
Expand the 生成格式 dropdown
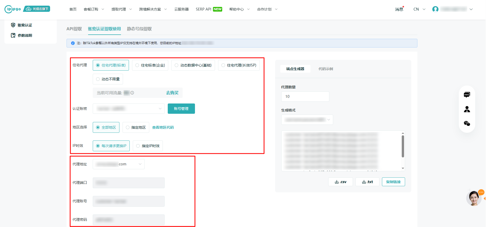pyautogui.click(x=307, y=120)
